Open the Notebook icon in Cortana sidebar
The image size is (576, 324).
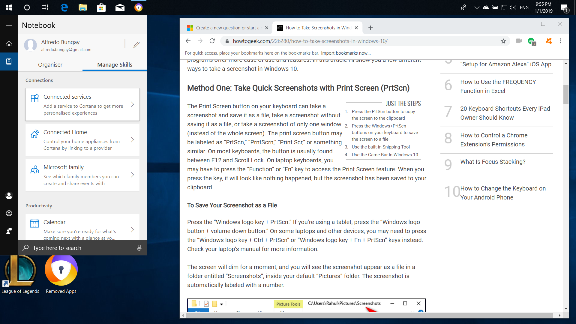pyautogui.click(x=9, y=61)
